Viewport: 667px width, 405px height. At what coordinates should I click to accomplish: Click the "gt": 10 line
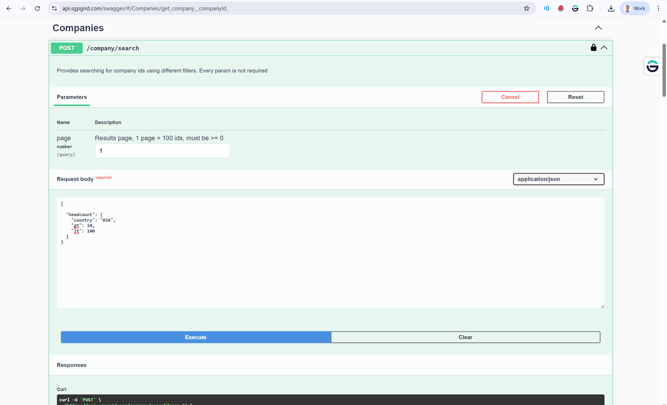83,225
